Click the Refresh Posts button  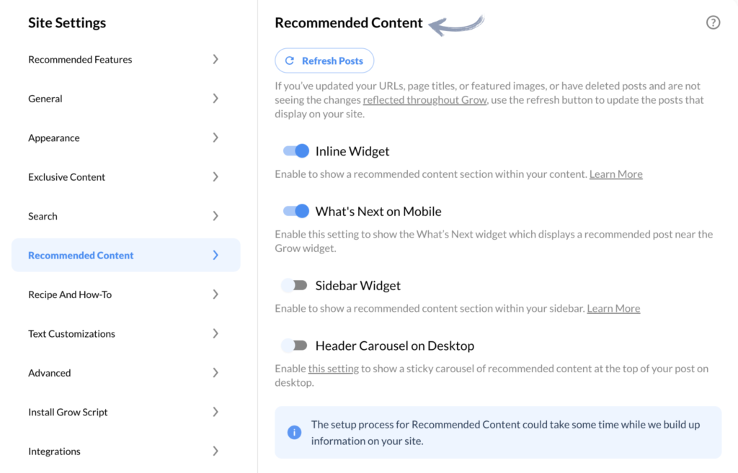pos(324,60)
